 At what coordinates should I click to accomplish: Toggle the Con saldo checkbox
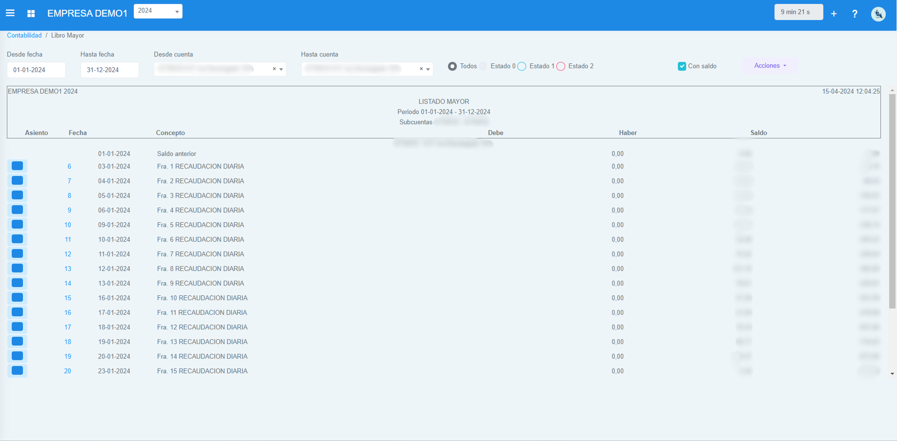click(682, 66)
